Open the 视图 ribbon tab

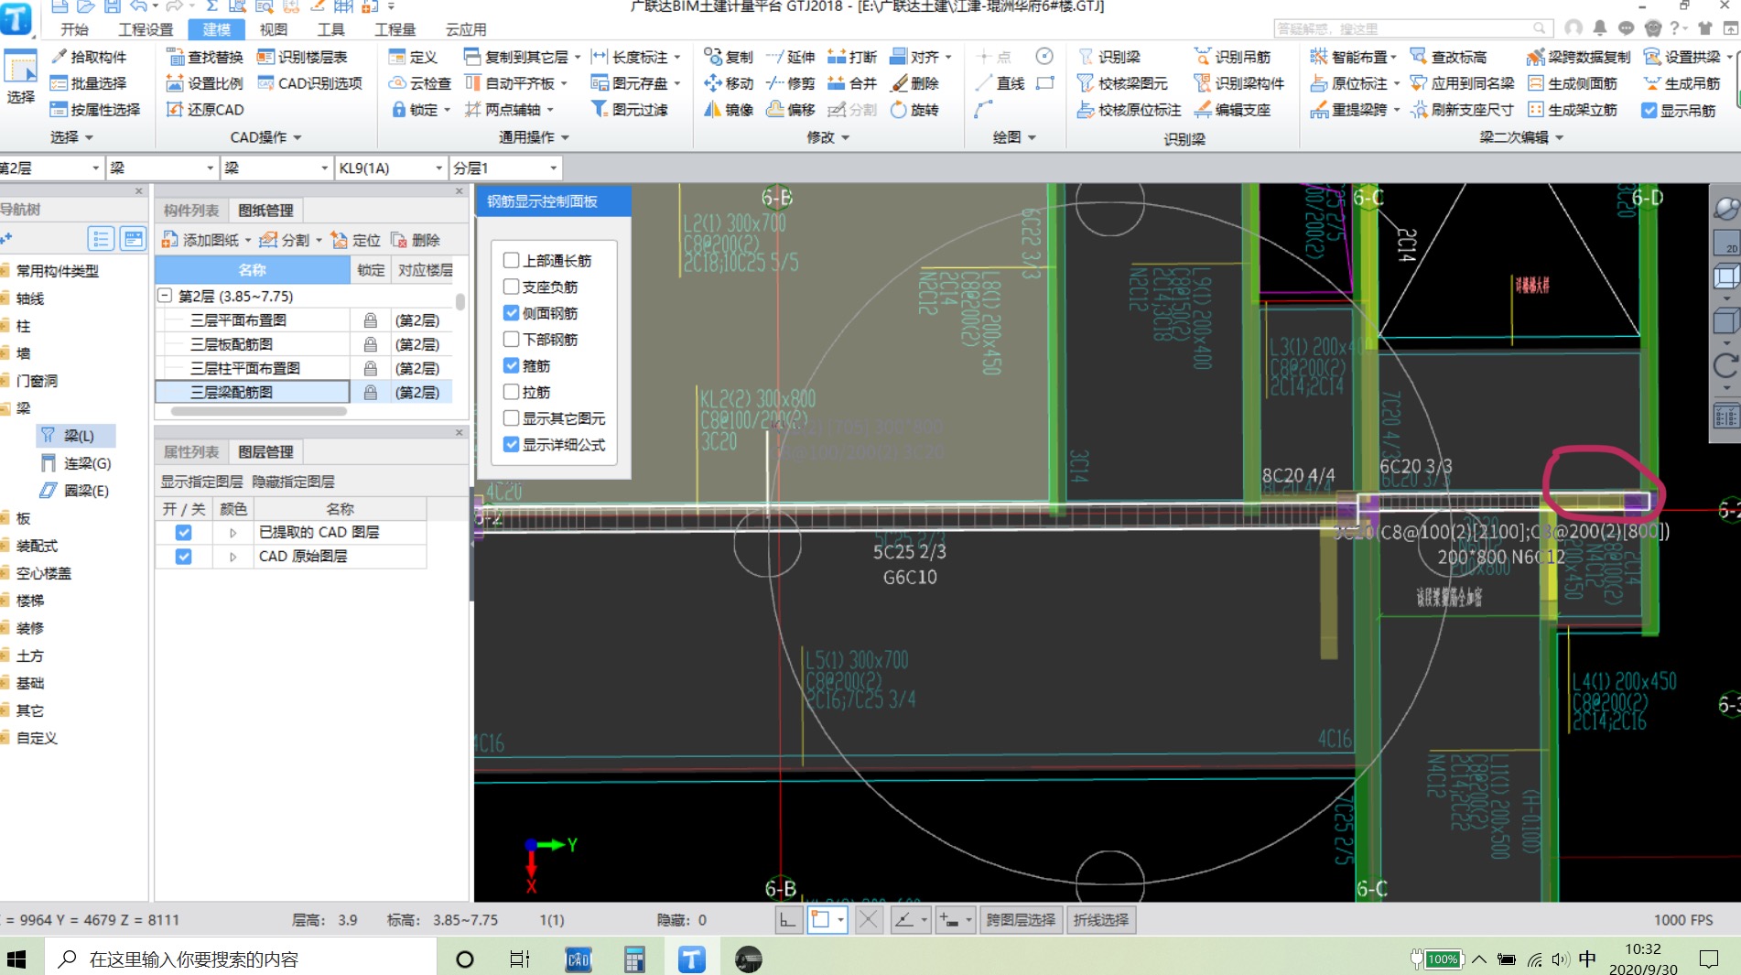point(274,29)
